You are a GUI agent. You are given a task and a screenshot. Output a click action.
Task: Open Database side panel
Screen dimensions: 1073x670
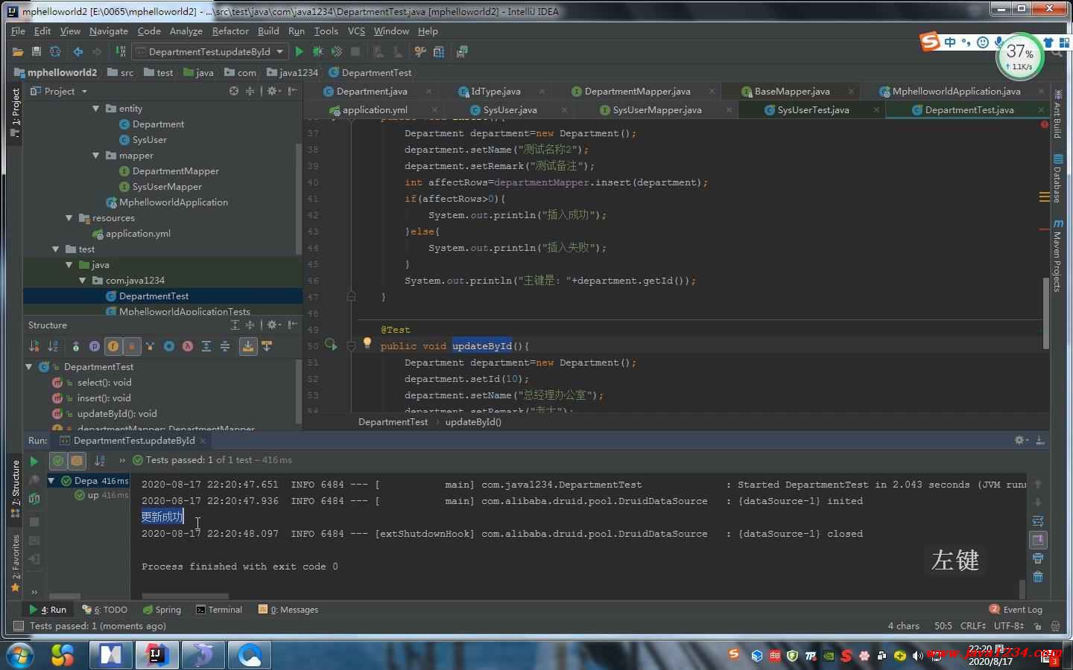(x=1057, y=179)
